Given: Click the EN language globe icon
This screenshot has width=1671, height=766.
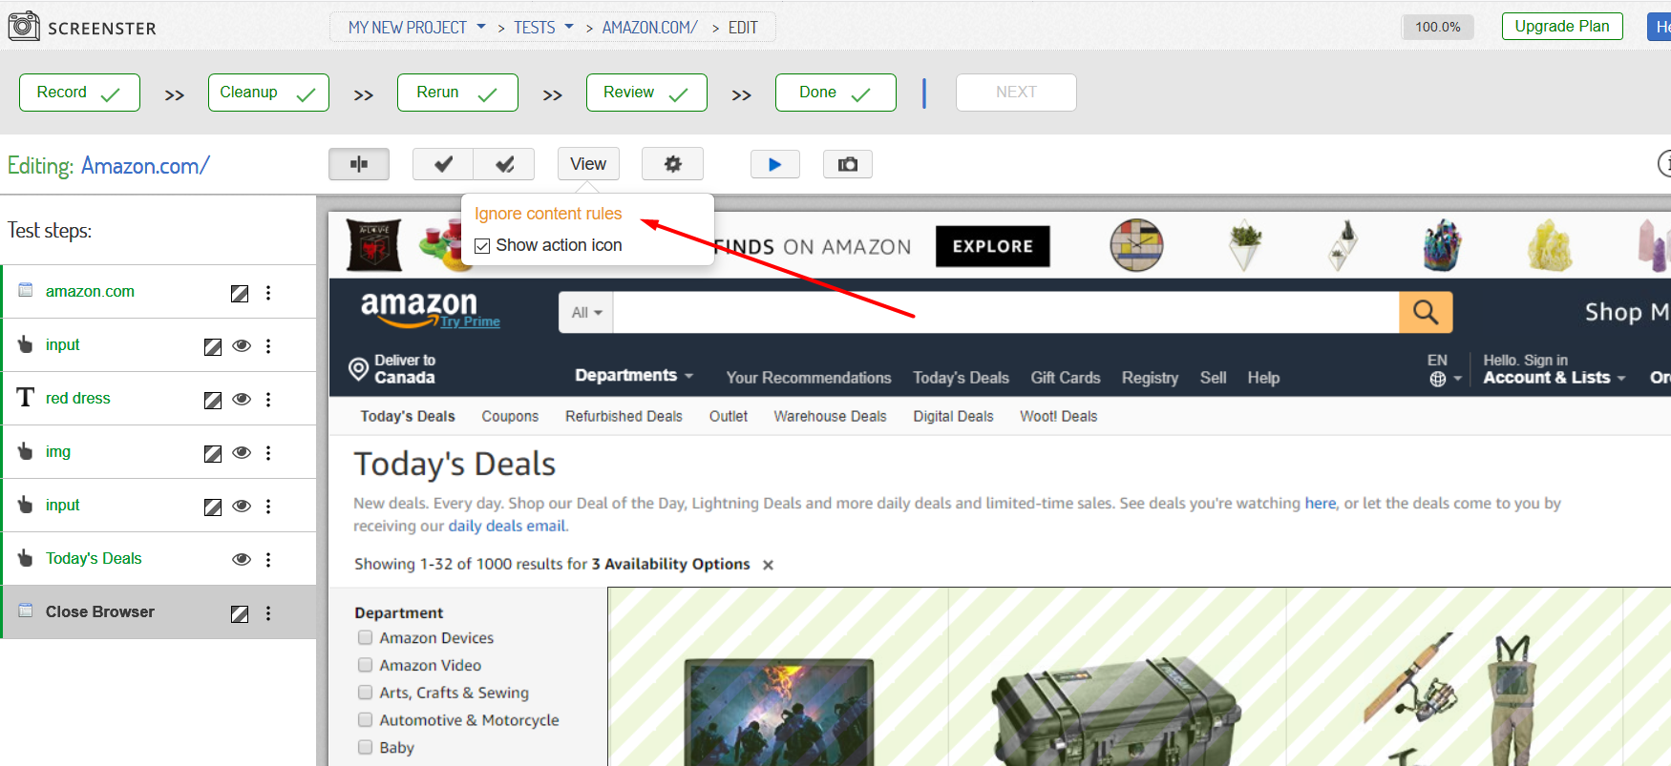Looking at the screenshot, I should click(1438, 379).
